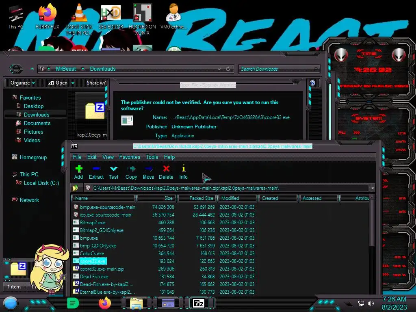The height and width of the screenshot is (312, 416).
Task: Go up one folder level in 7-Zip
Action: [76, 188]
